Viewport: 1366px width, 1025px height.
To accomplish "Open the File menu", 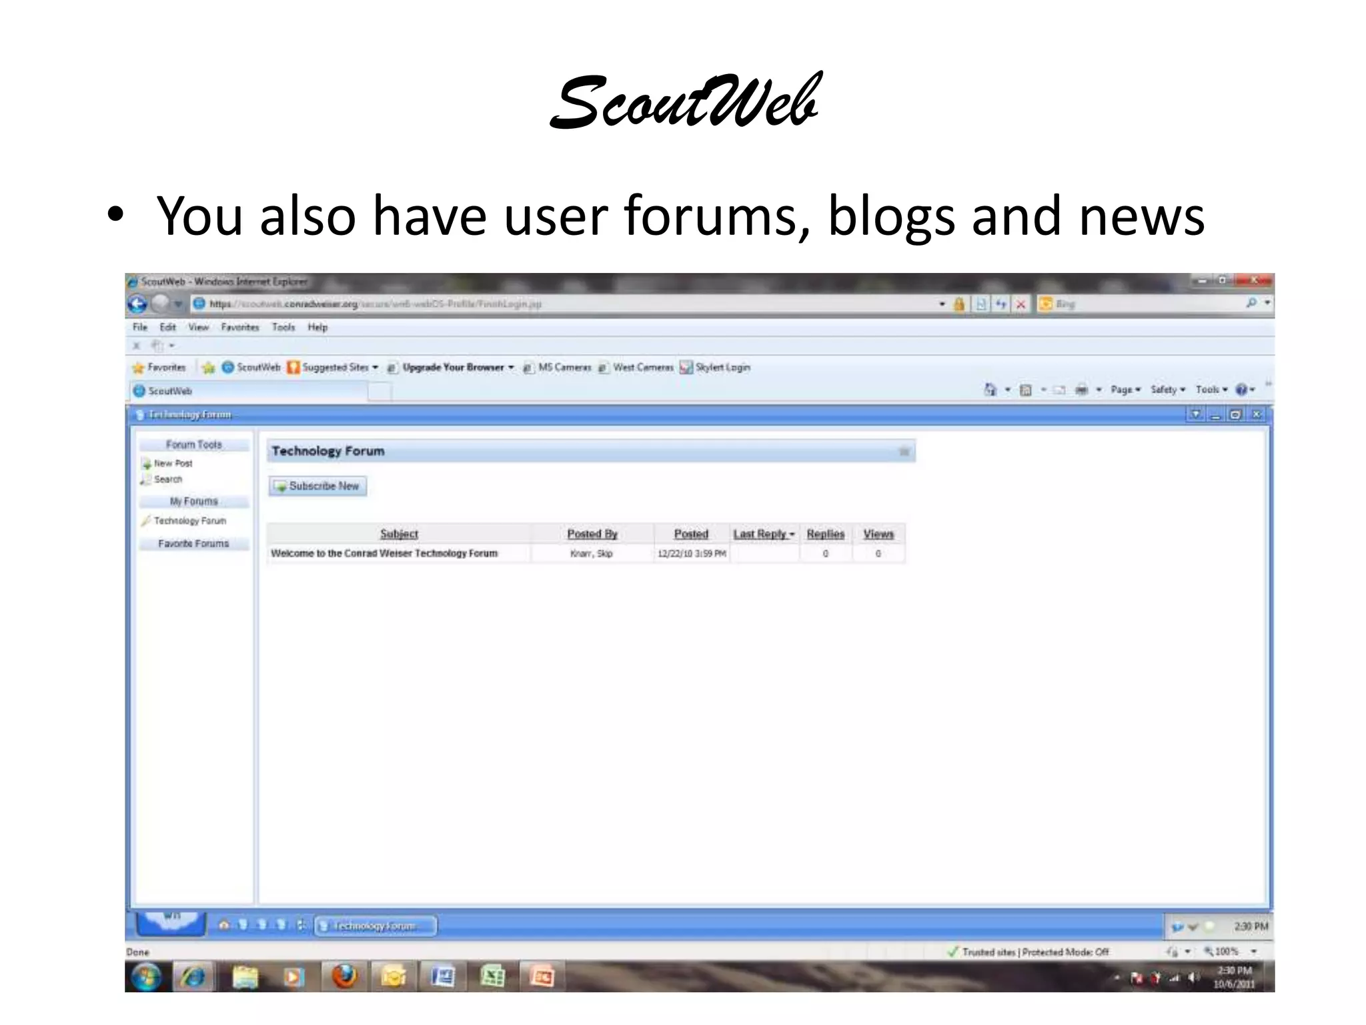I will [x=140, y=327].
